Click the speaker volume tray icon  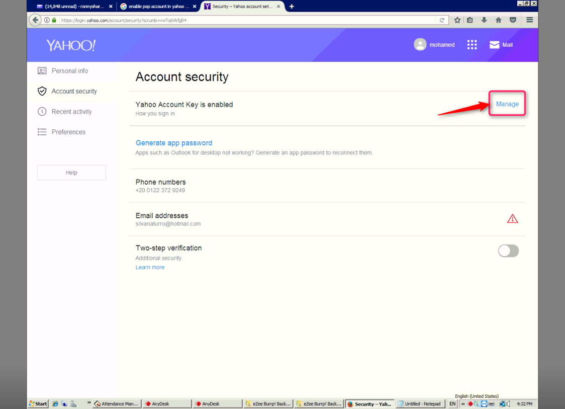(x=507, y=404)
